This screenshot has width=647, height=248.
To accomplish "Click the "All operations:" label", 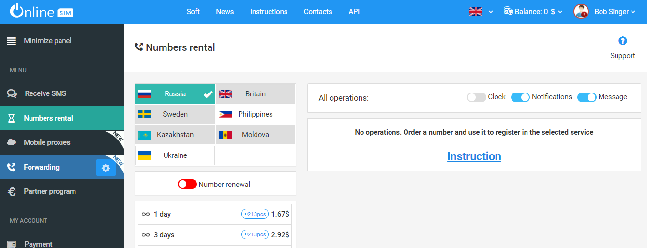I will [x=344, y=98].
